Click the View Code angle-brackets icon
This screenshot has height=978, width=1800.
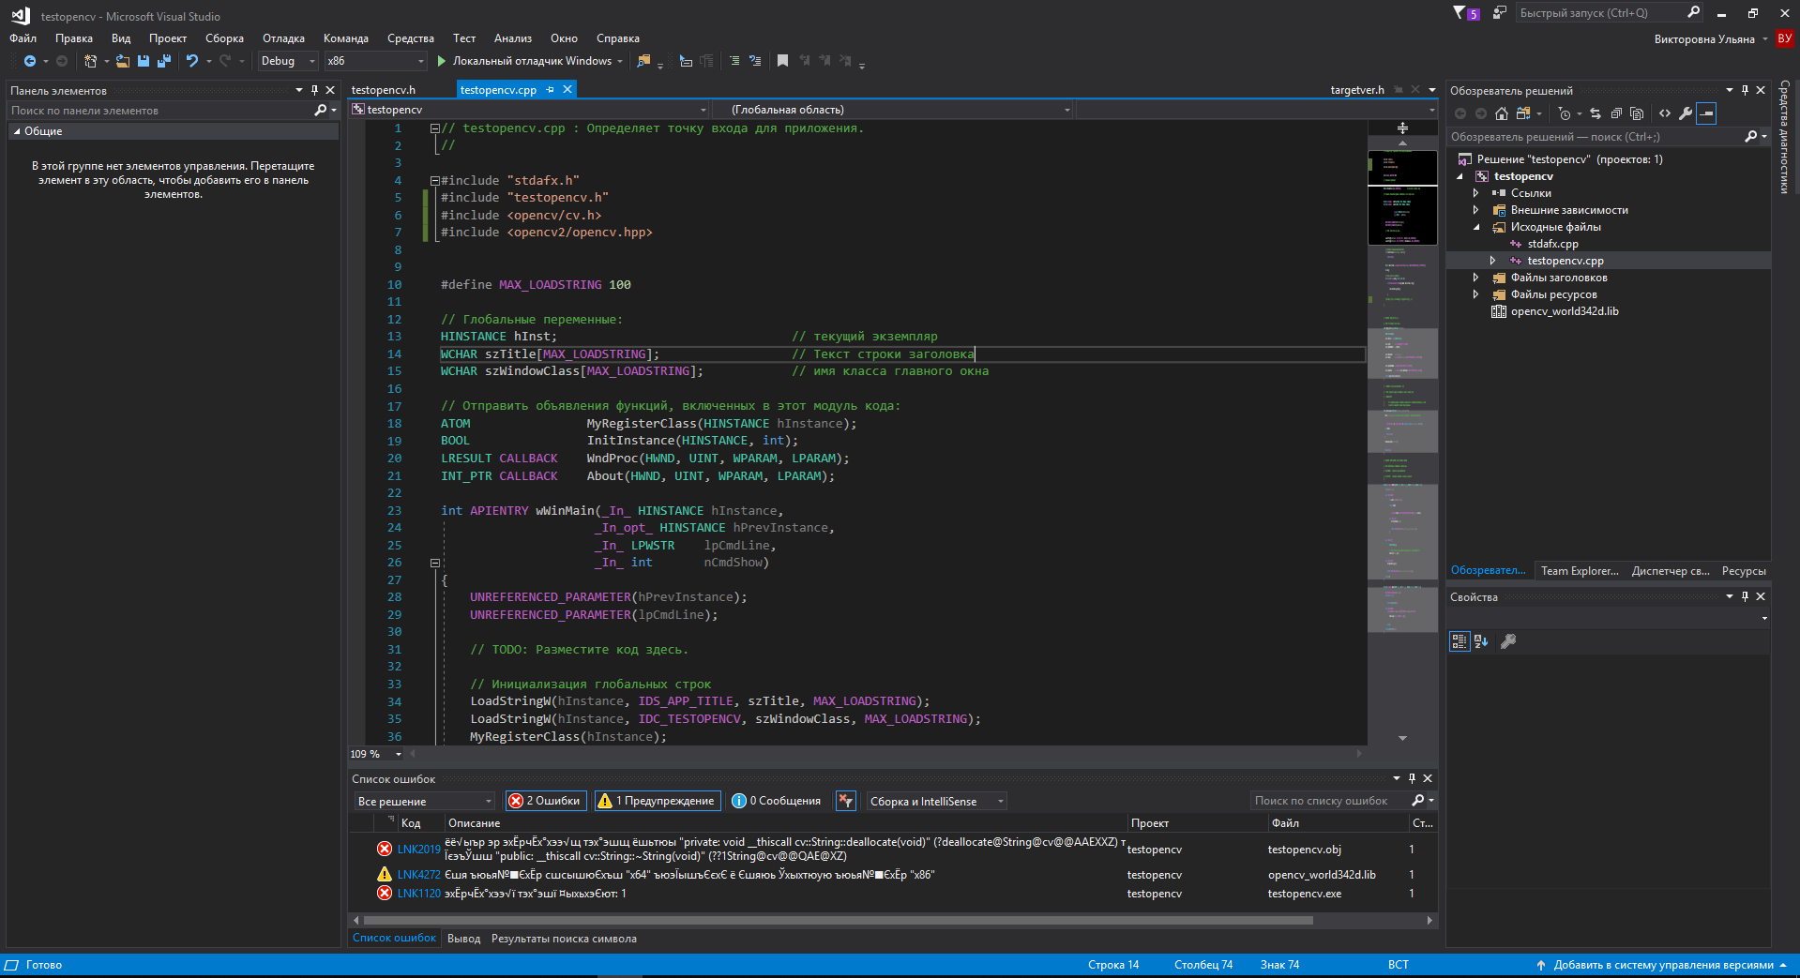pos(1665,113)
